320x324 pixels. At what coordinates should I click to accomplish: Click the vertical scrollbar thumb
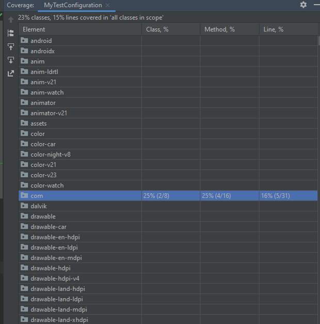319,41
